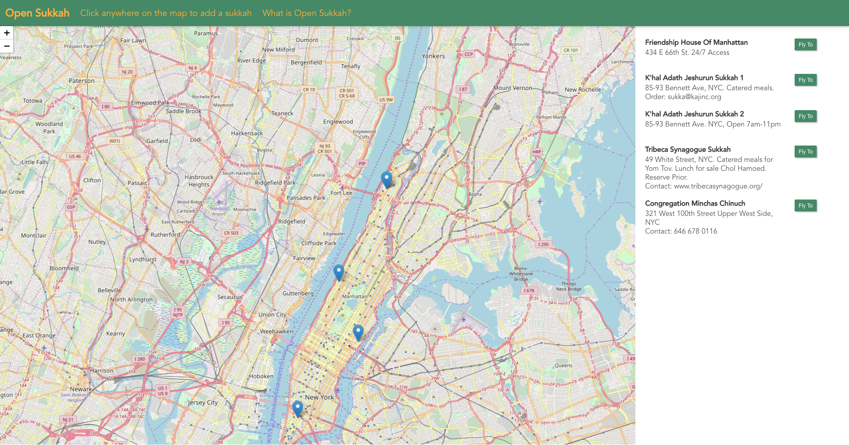This screenshot has width=849, height=445.
Task: Select the Friendship House Of Manhattan title
Action: (696, 42)
